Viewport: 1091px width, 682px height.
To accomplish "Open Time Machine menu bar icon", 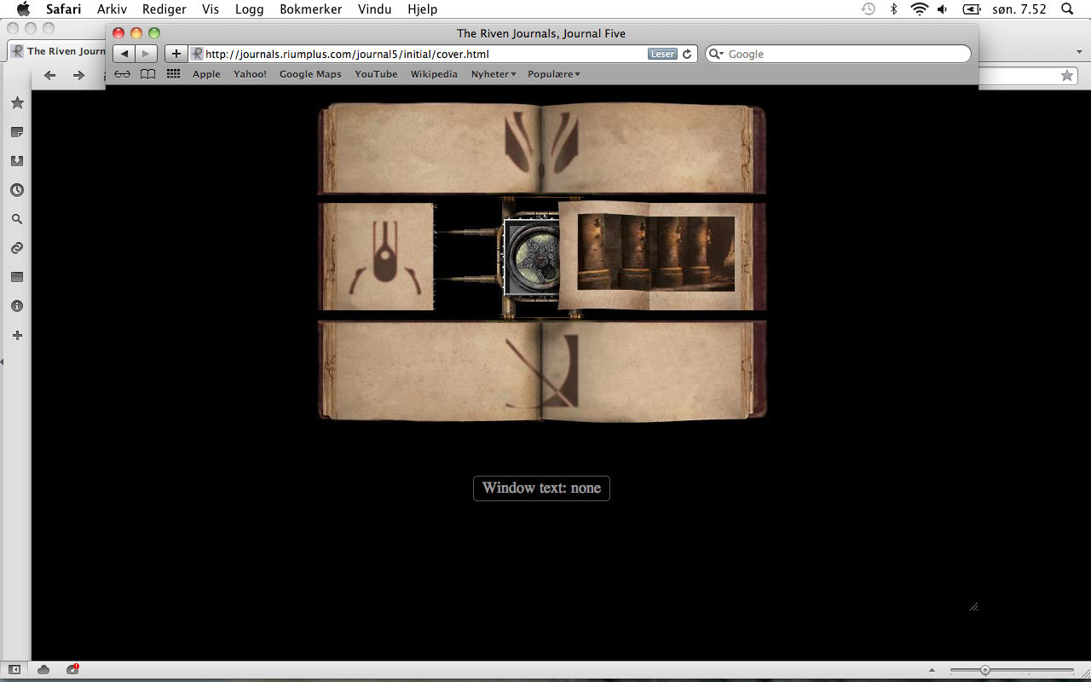I will click(868, 9).
